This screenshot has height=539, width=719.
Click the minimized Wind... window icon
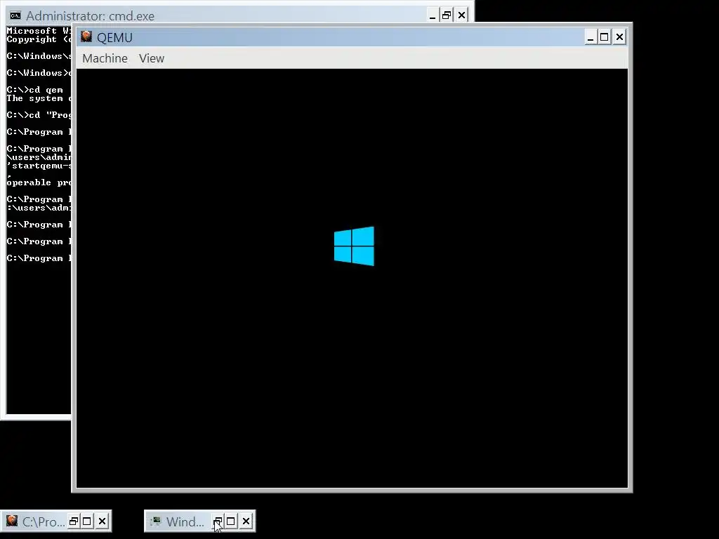pyautogui.click(x=156, y=521)
